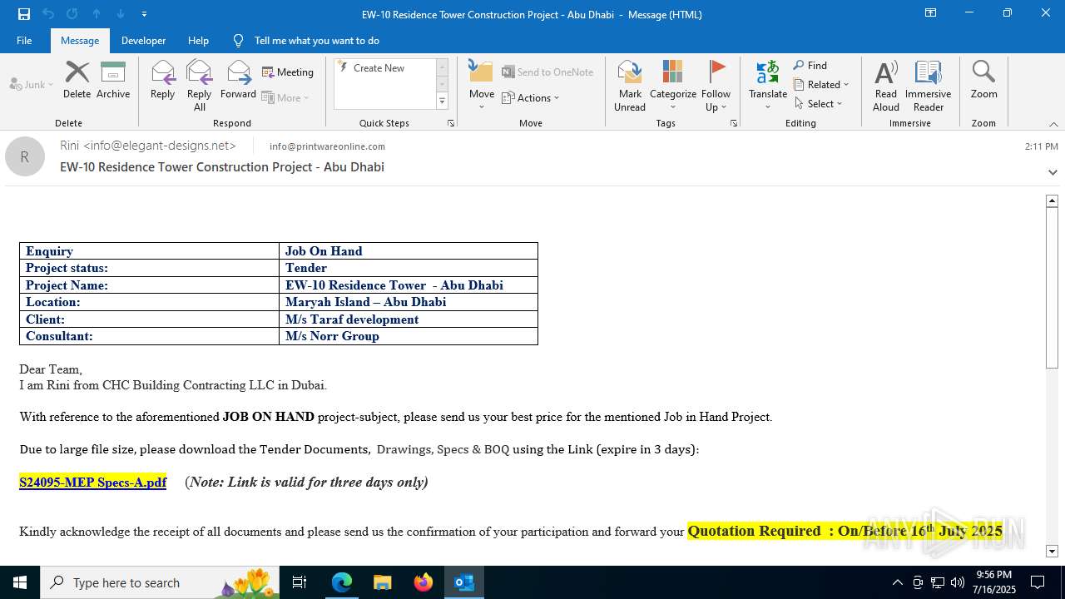Expand the Quick Steps gallery
1065x599 pixels.
pos(442,101)
